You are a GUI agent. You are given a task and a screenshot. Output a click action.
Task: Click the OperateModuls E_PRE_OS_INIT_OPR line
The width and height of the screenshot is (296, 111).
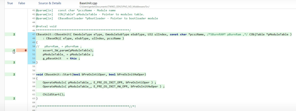point(99,82)
